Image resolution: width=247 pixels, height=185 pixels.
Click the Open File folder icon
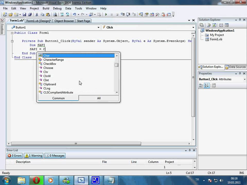[11, 15]
